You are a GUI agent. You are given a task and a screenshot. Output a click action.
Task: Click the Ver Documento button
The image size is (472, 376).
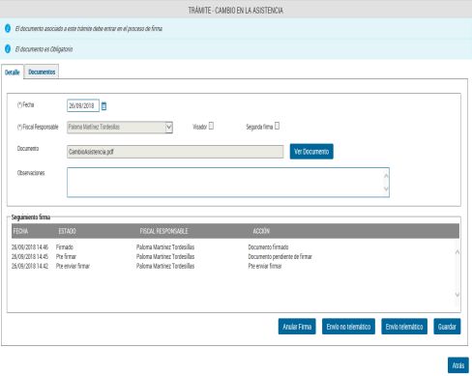(311, 152)
